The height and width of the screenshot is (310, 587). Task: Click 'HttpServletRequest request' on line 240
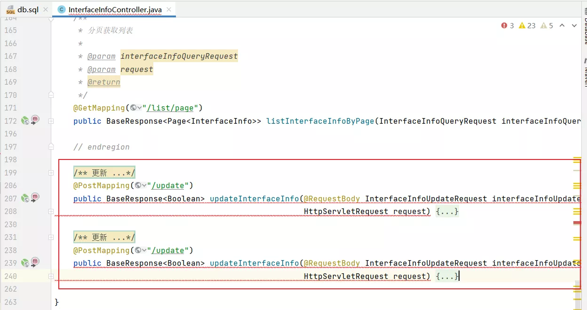coord(367,276)
